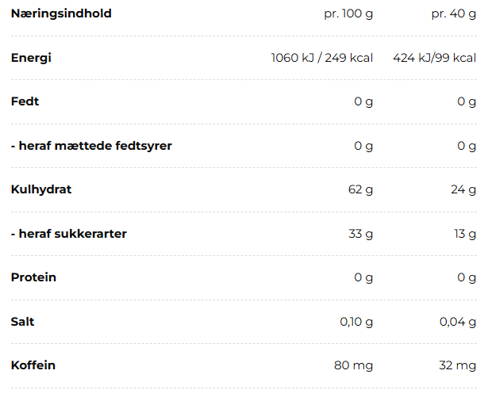The image size is (488, 401).
Task: Click the heraf sukkerarter label
Action: coord(69,234)
